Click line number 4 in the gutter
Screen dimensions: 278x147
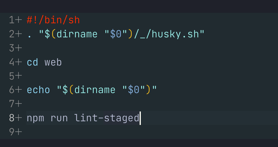tap(12, 62)
